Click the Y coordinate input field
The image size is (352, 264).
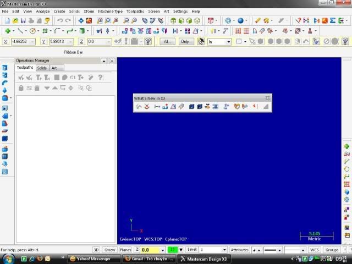tap(61, 42)
